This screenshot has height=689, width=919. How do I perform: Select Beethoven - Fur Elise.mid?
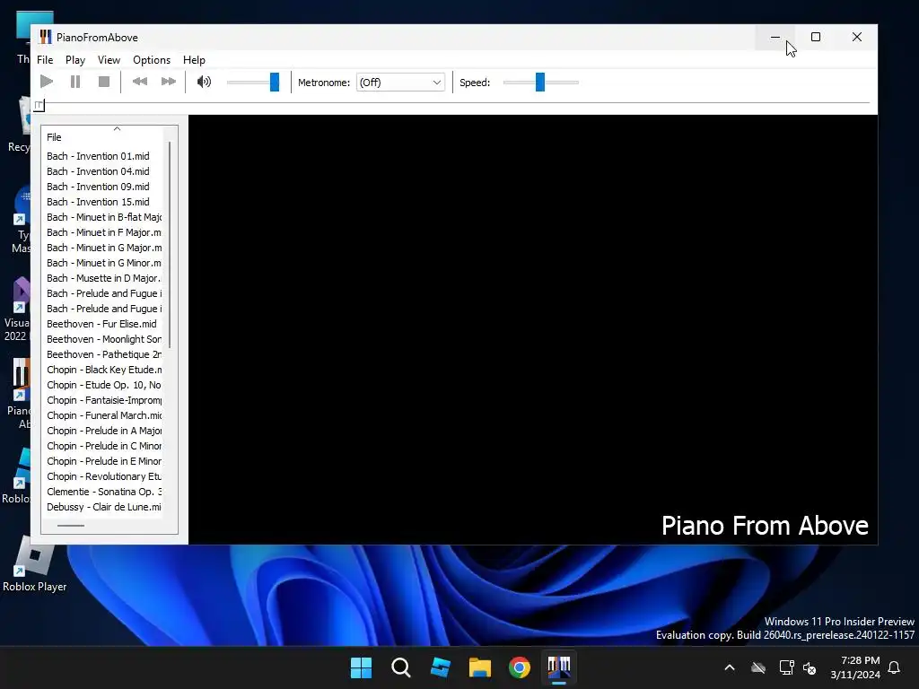click(x=101, y=323)
